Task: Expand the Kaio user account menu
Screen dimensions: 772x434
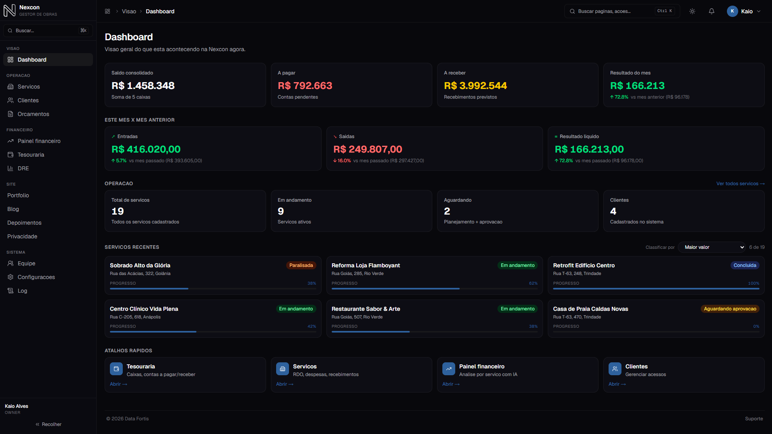Action: click(x=744, y=11)
